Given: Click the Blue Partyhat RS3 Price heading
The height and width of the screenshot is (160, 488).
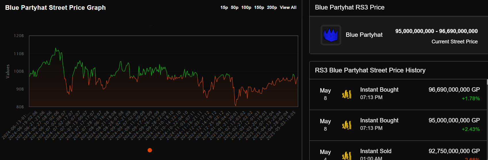Looking at the screenshot, I should tap(350, 7).
